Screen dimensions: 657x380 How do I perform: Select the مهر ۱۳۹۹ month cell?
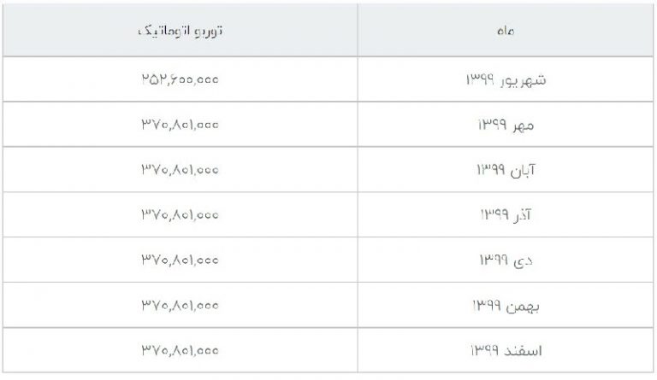(x=506, y=124)
